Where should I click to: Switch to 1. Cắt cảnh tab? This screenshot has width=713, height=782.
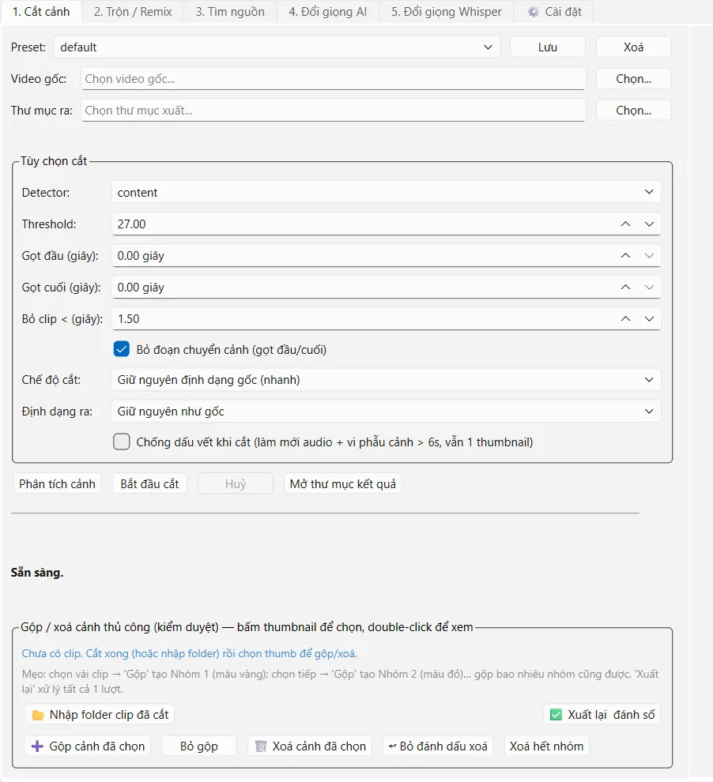point(41,12)
